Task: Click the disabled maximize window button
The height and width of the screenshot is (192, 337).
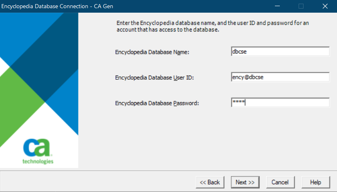Action: coord(301,6)
